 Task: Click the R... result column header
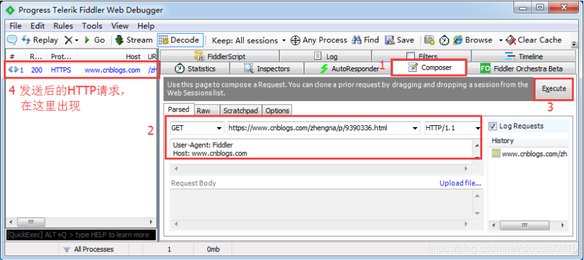(x=36, y=56)
